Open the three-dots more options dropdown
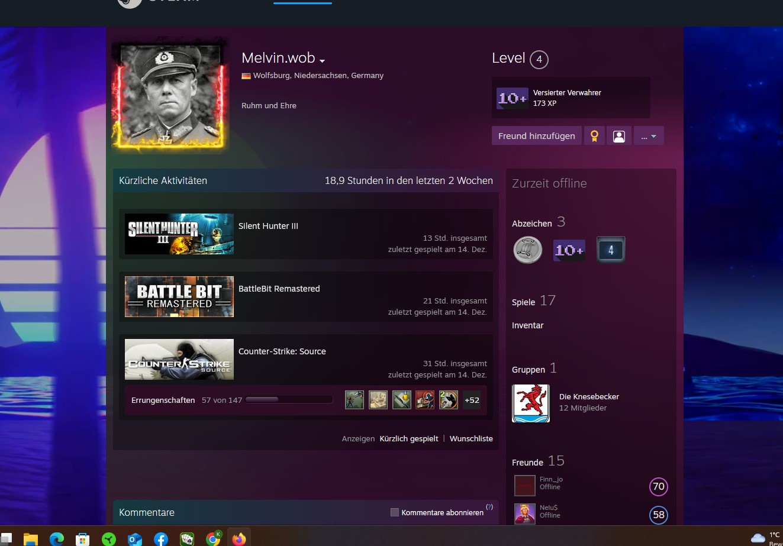 (x=649, y=136)
